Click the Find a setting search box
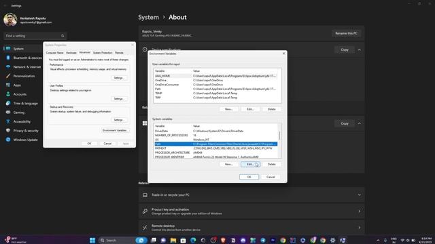This screenshot has height=244, width=435. 35,36
